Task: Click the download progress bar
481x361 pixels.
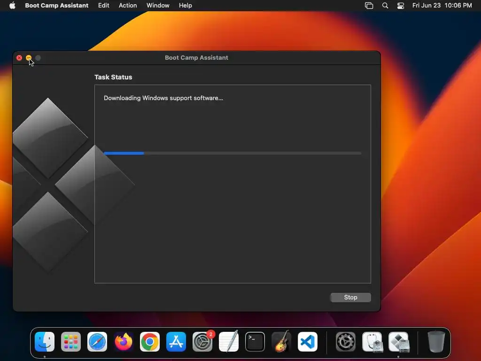Action: pyautogui.click(x=233, y=153)
